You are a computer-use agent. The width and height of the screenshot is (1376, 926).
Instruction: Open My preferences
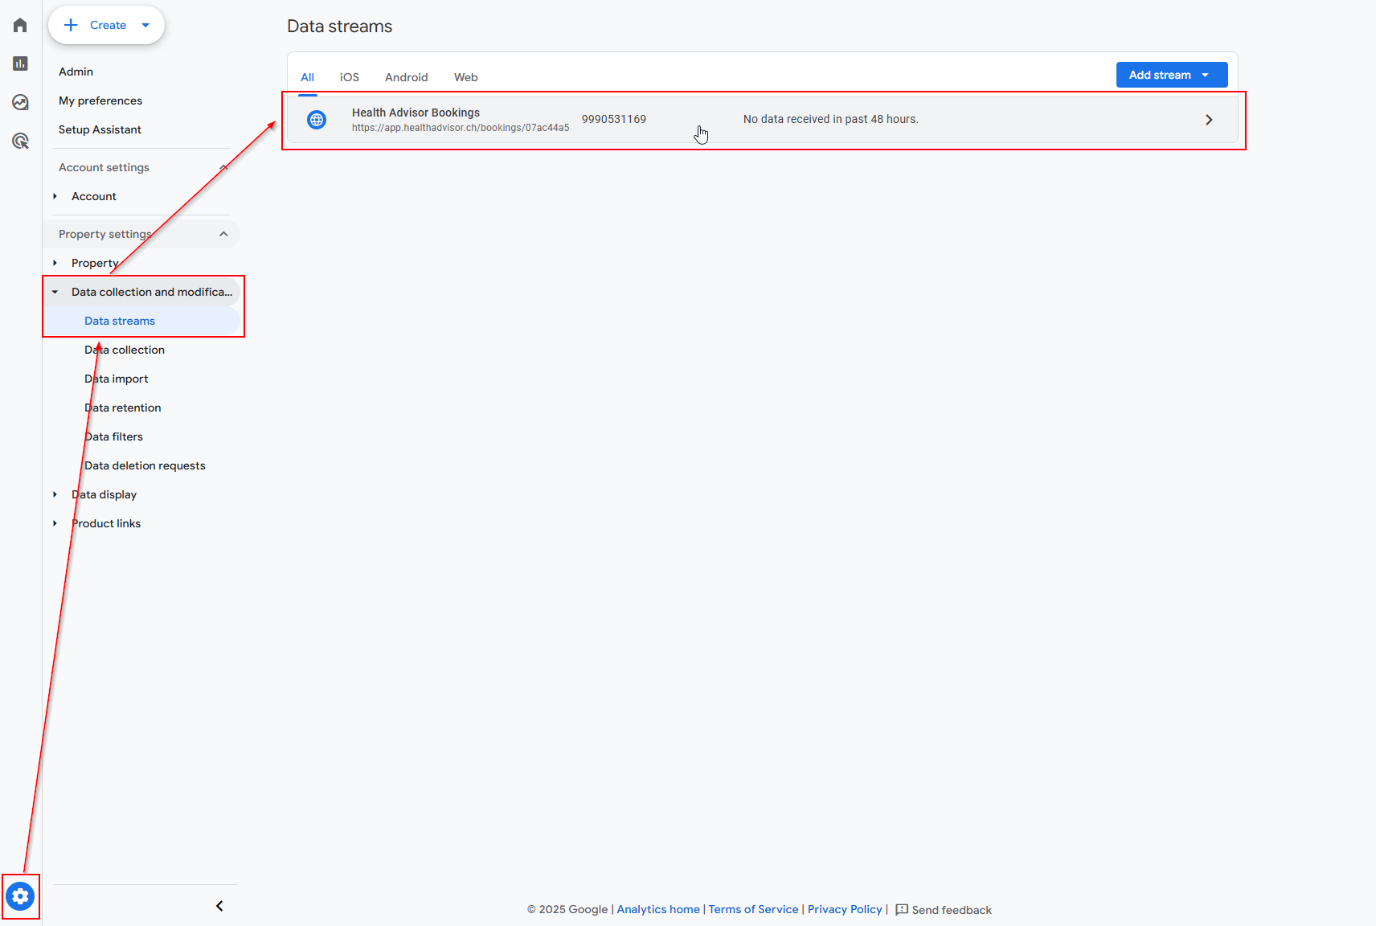100,100
